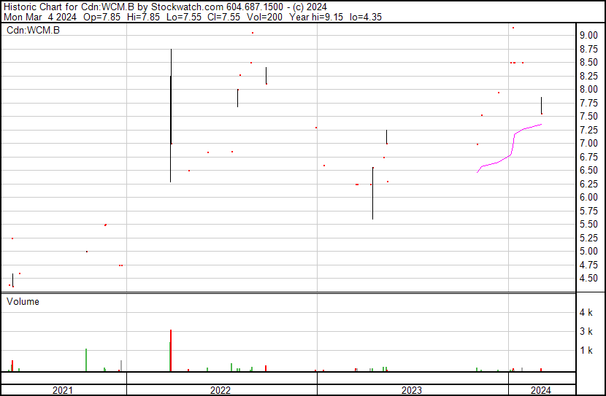Click the tall green volume bar in 2021
The image size is (606, 396).
pos(86,360)
